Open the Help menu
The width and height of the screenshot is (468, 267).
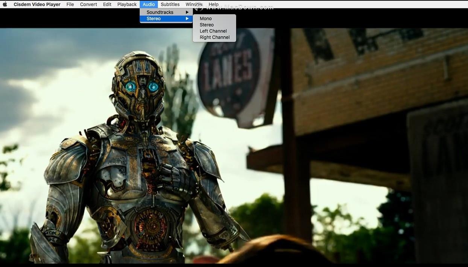(x=213, y=4)
